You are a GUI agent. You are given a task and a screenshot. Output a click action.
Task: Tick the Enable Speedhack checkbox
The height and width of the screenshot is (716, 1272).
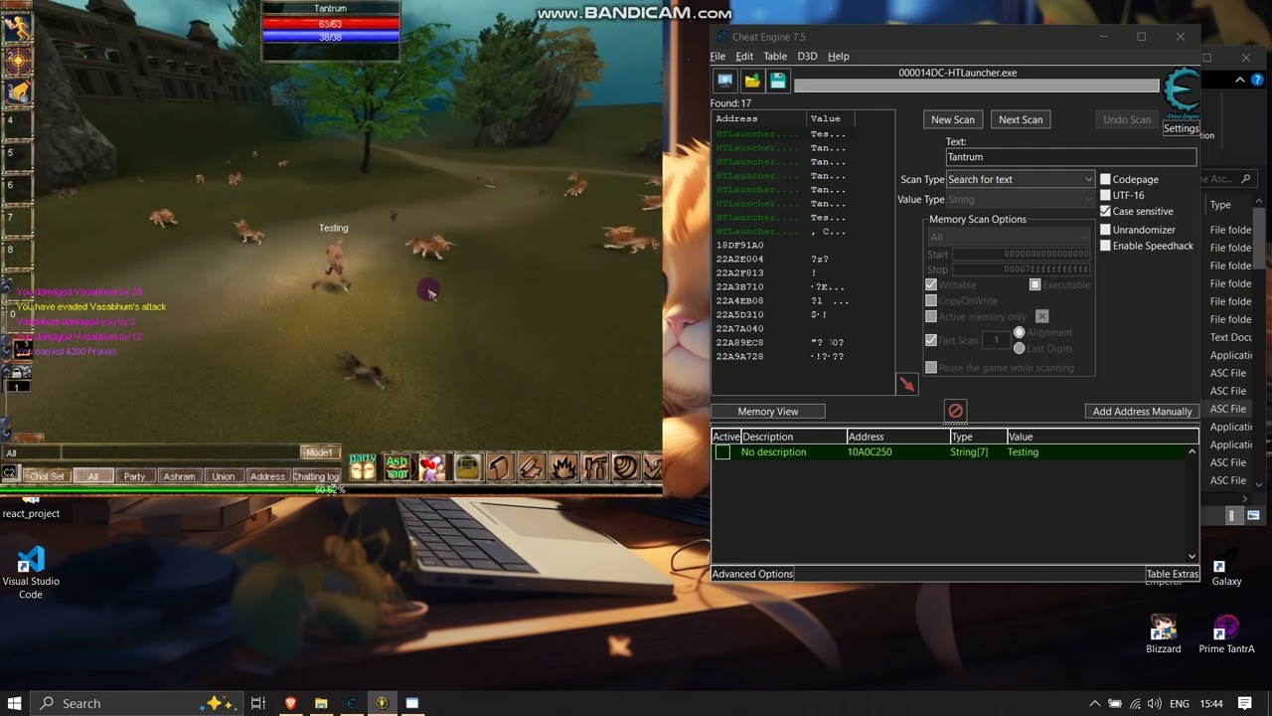[x=1105, y=246]
